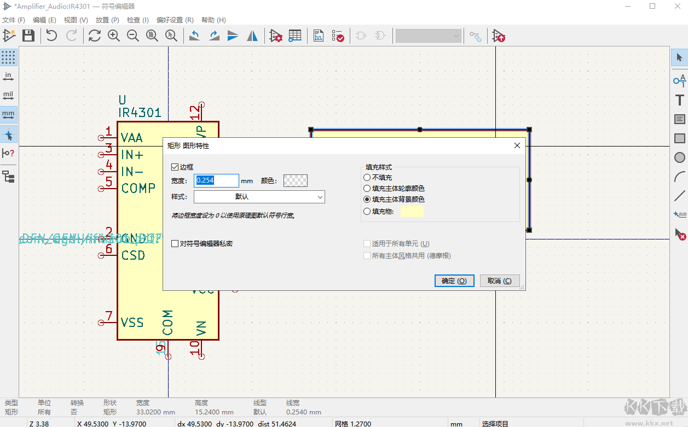688x427 pixels.
Task: Uncheck the 边框 border checkbox
Action: (x=175, y=167)
